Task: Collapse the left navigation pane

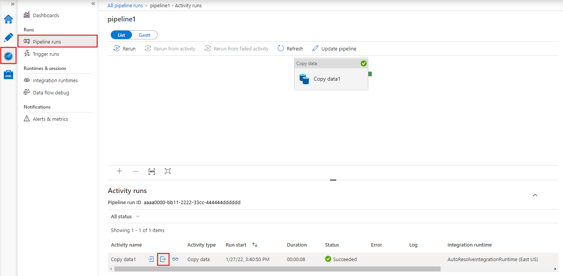Action: click(x=93, y=3)
